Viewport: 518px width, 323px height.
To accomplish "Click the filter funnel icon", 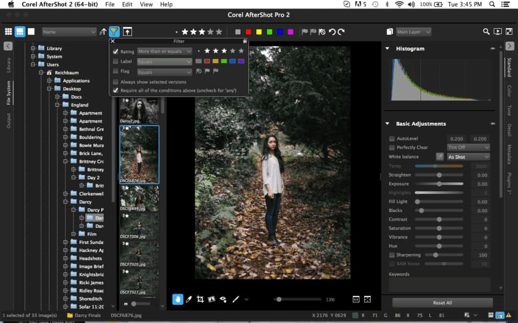I will pyautogui.click(x=114, y=31).
